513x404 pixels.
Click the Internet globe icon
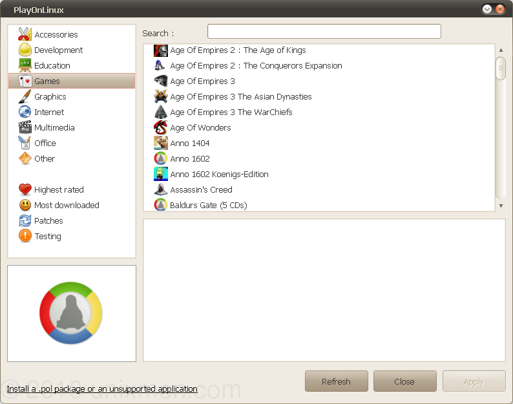coord(25,112)
